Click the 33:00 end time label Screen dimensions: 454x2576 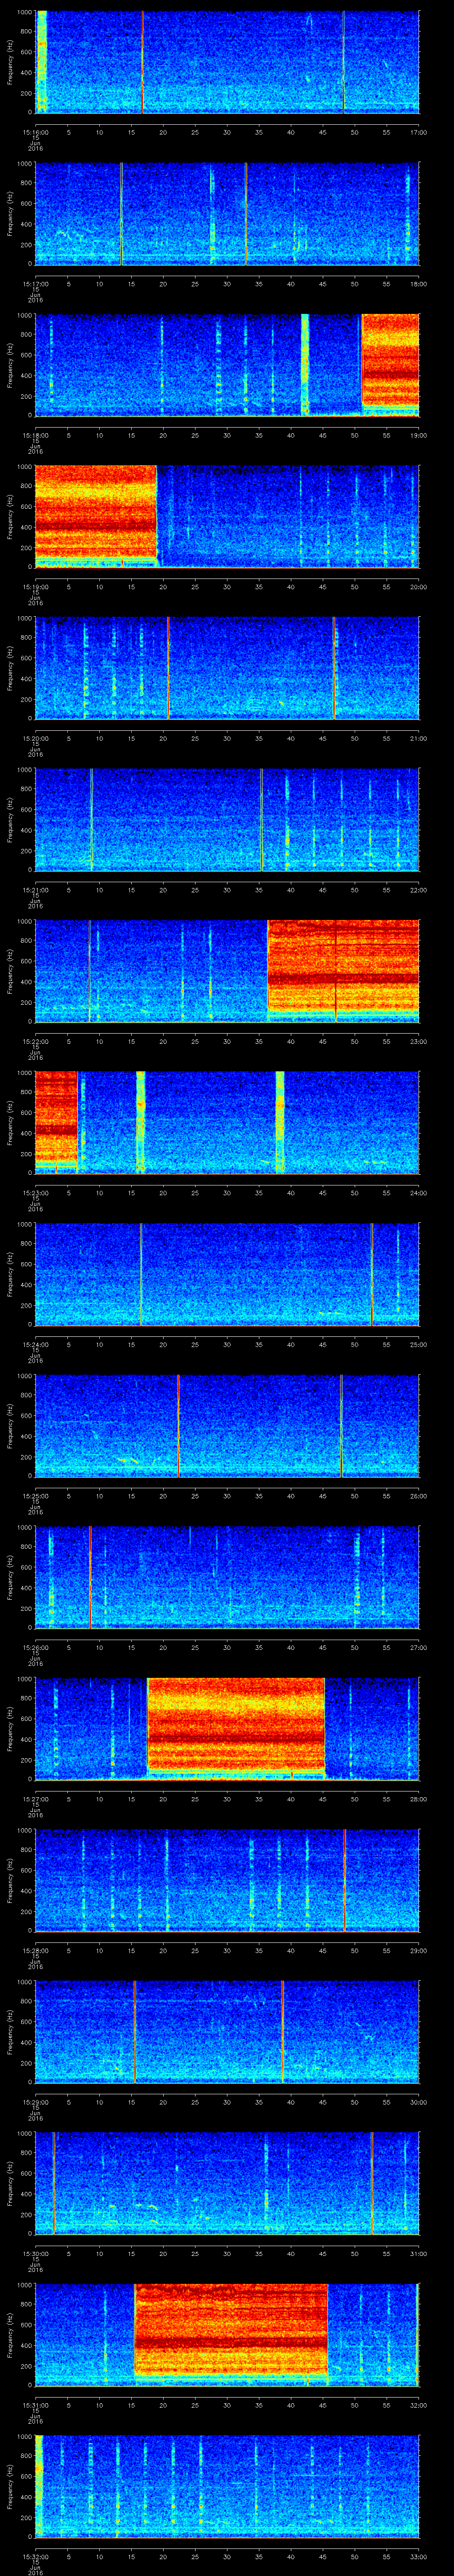click(x=419, y=2556)
